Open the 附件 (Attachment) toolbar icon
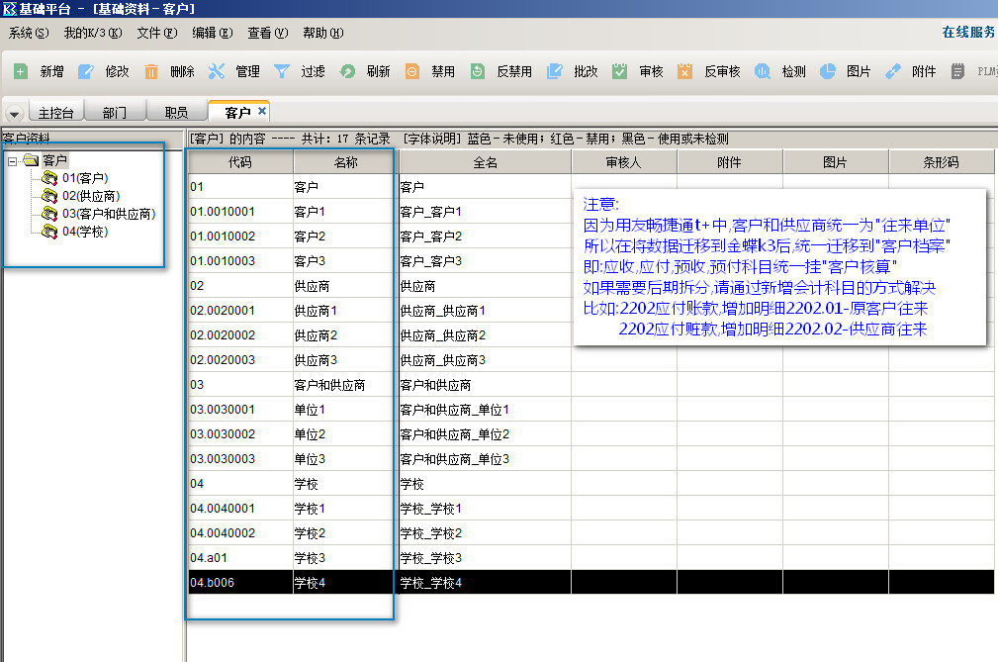 (x=893, y=71)
